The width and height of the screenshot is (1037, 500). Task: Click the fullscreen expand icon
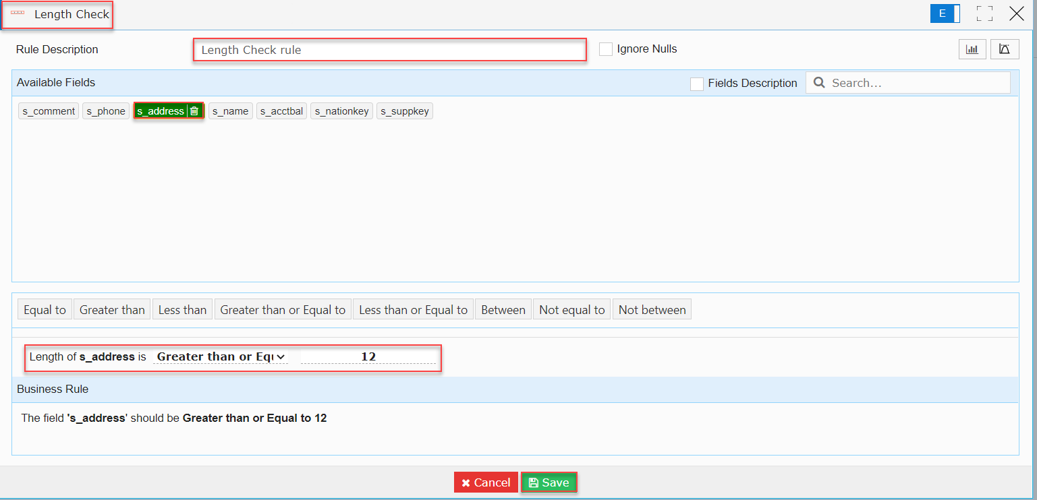pos(984,13)
